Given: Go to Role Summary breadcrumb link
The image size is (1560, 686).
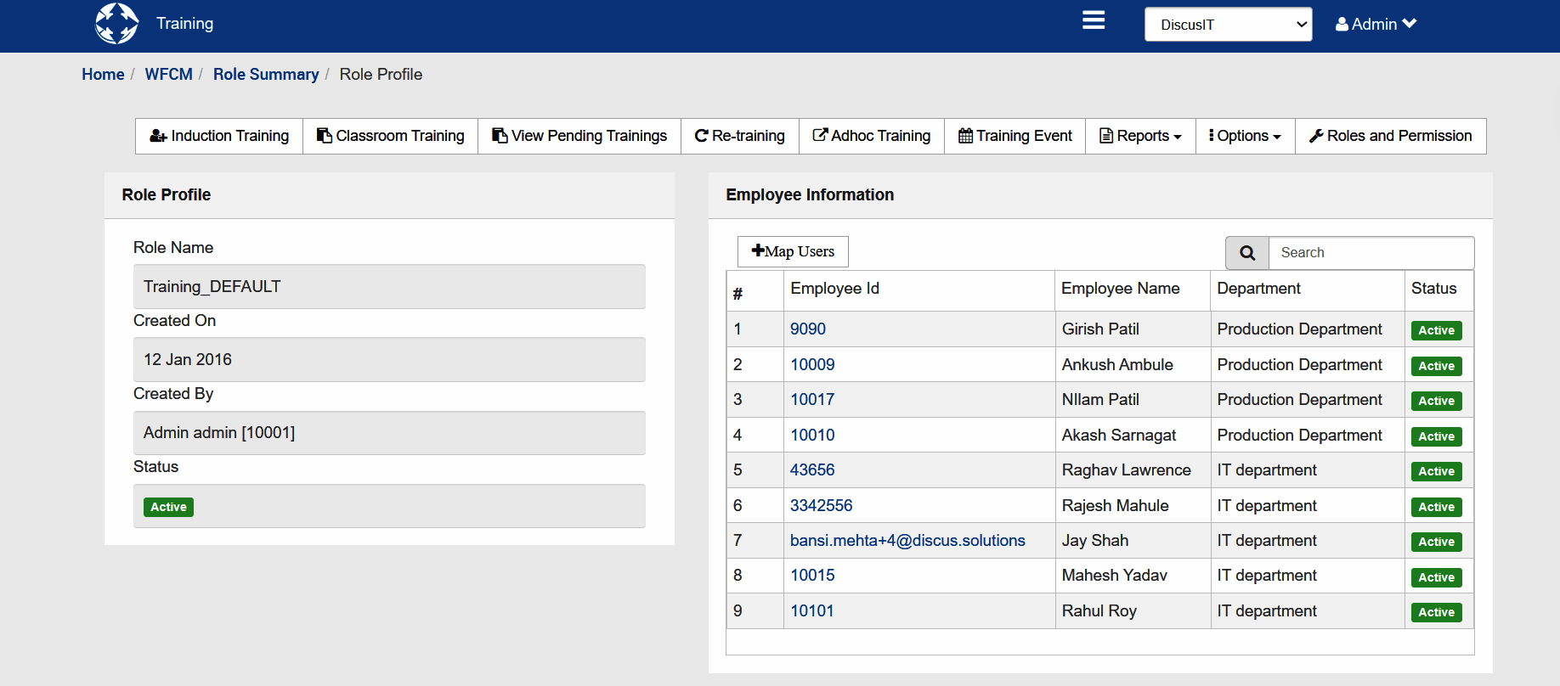Looking at the screenshot, I should [x=266, y=75].
